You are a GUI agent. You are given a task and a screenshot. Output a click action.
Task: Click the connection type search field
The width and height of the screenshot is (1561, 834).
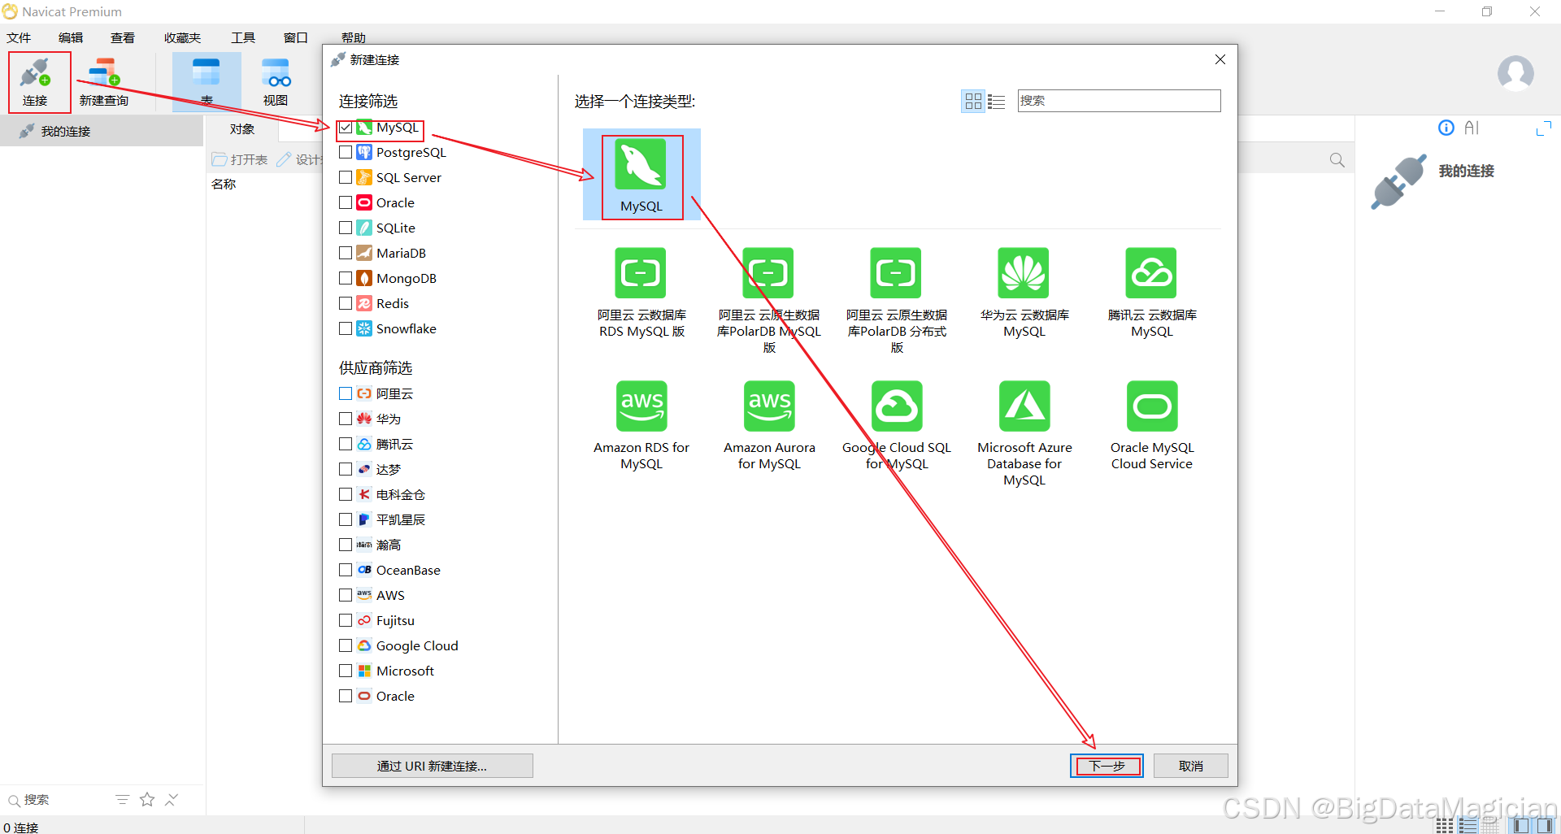click(x=1119, y=101)
